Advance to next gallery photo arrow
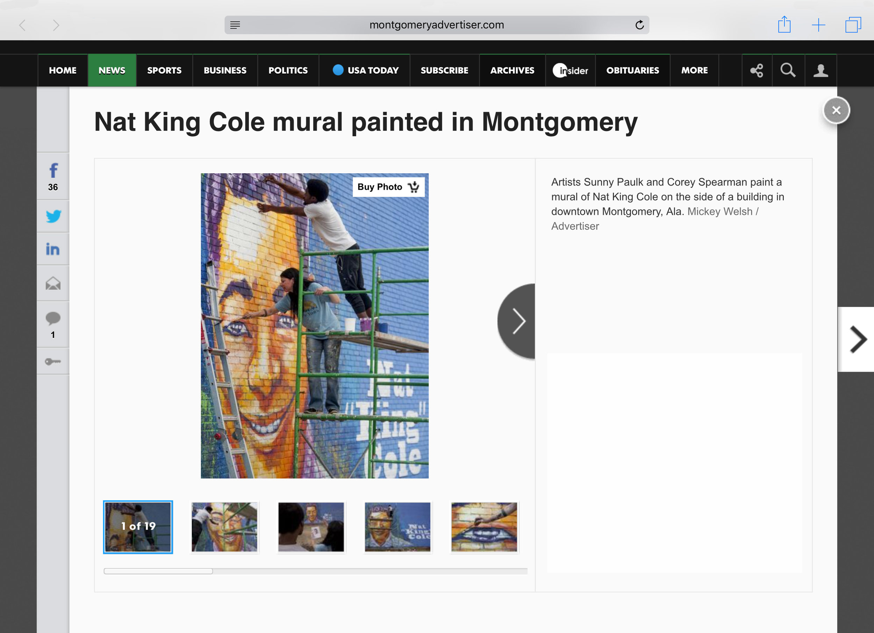Viewport: 874px width, 633px height. (517, 321)
